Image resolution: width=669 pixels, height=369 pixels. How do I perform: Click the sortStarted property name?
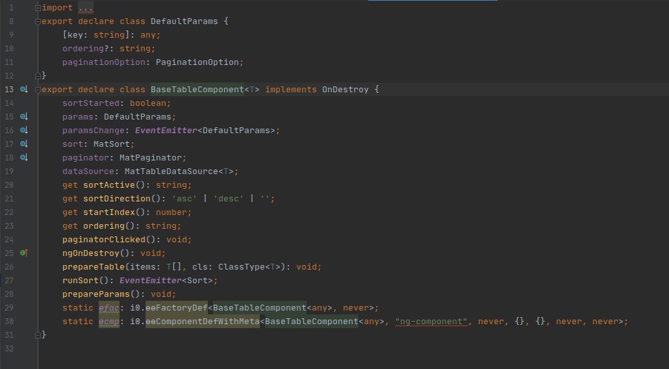[91, 103]
